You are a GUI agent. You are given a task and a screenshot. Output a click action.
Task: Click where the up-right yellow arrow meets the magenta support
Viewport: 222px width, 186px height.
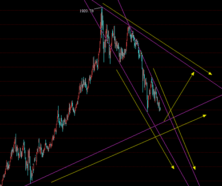point(164,121)
